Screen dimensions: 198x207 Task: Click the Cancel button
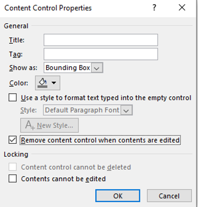point(169,196)
